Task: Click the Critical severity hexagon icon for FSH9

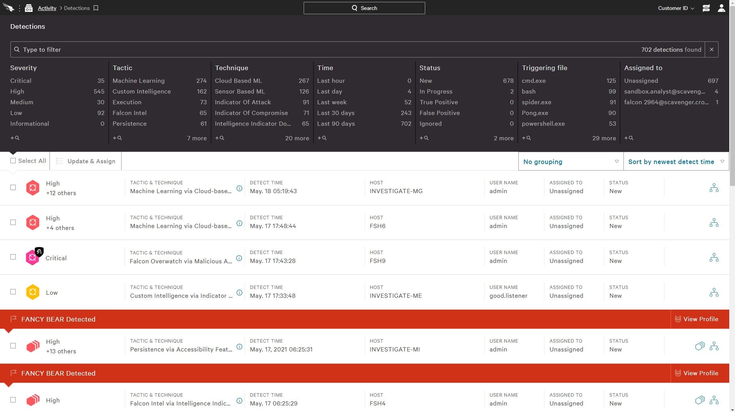Action: point(33,258)
